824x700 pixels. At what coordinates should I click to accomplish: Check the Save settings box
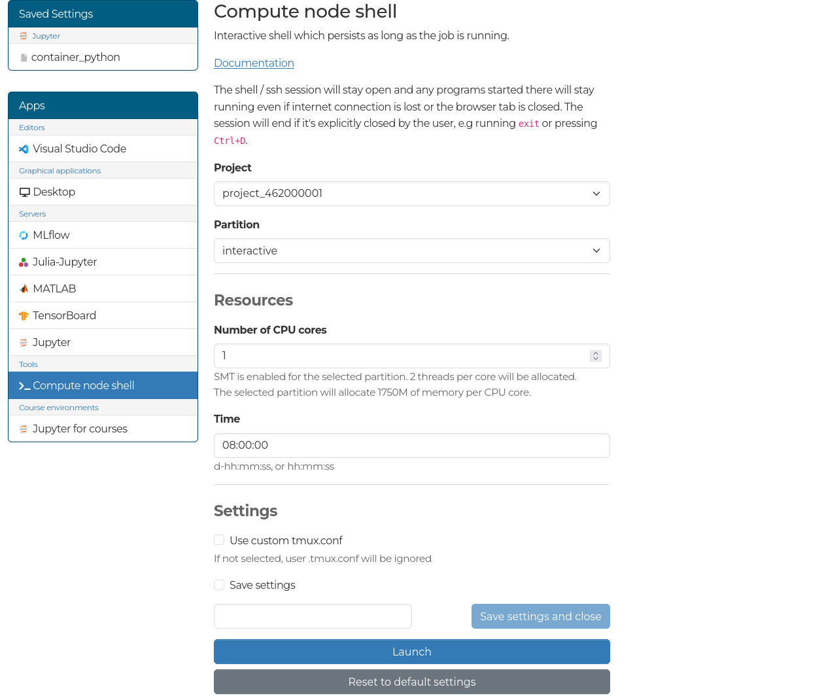(219, 584)
